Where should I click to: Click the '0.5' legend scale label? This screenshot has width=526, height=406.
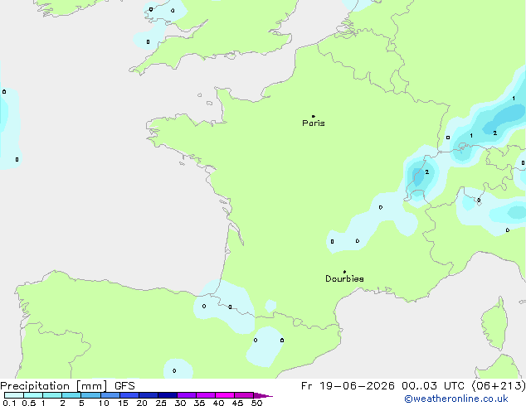tap(29, 403)
